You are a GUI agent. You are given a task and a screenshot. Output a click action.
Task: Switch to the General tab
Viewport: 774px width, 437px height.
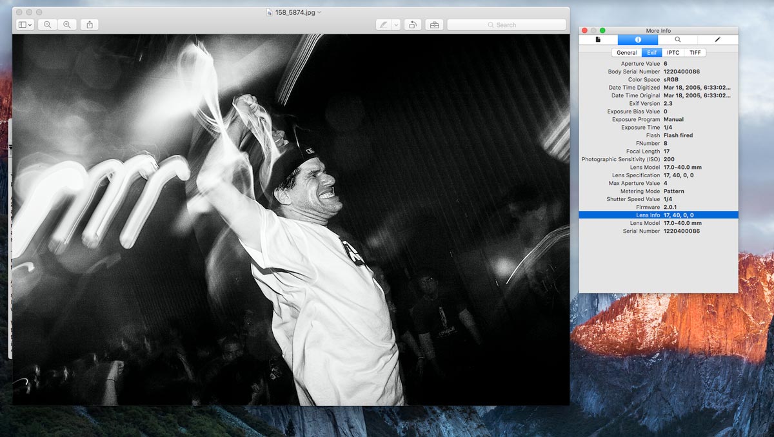pyautogui.click(x=626, y=53)
